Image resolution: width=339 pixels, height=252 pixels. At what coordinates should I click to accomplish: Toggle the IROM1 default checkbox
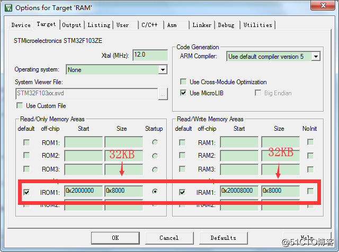pyautogui.click(x=26, y=192)
